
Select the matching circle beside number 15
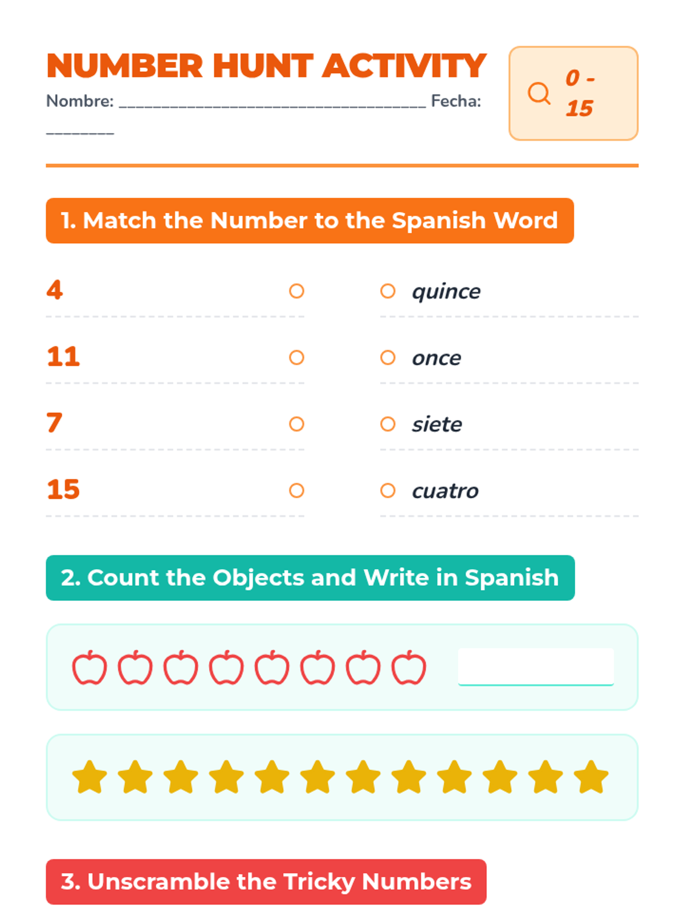pos(296,490)
